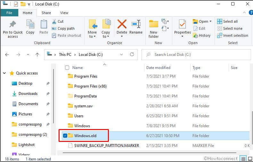Go up one folder level arrow
The width and height of the screenshot is (253, 162).
click(37, 55)
